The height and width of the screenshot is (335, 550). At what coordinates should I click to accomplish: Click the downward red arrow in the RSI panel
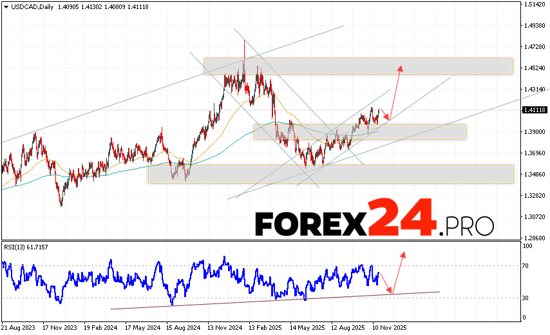[390, 292]
